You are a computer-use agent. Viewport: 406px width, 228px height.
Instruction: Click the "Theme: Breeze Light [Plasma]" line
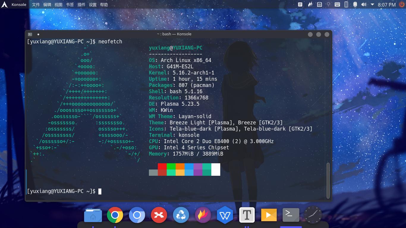[216, 123]
